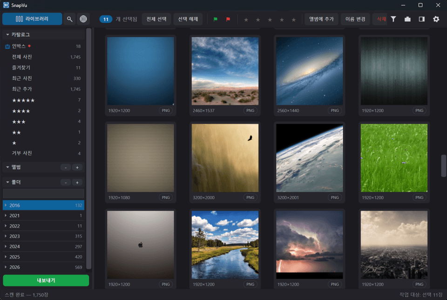Open the filter funnel icon
This screenshot has height=300, width=447.
(x=393, y=19)
